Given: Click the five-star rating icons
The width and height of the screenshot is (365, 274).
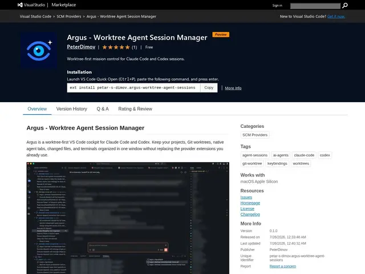Looking at the screenshot, I should point(116,47).
